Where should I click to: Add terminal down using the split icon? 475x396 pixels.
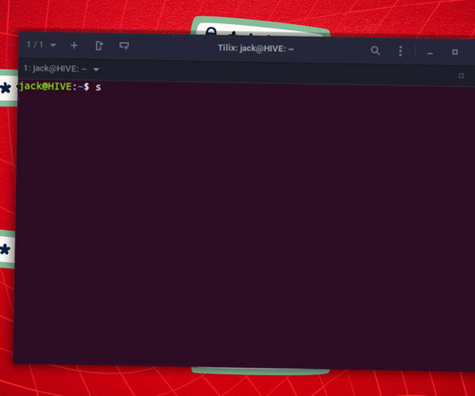tap(125, 46)
